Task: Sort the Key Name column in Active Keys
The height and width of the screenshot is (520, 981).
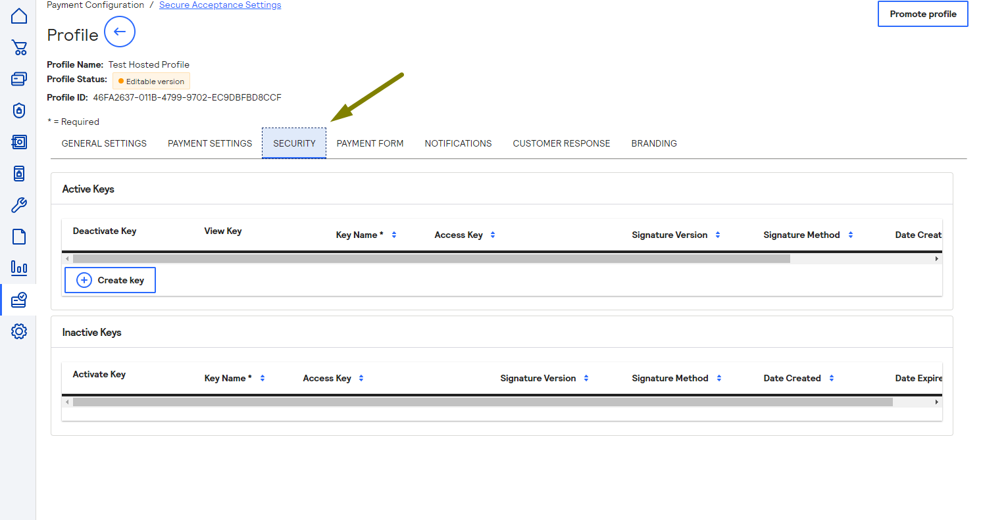Action: 393,234
